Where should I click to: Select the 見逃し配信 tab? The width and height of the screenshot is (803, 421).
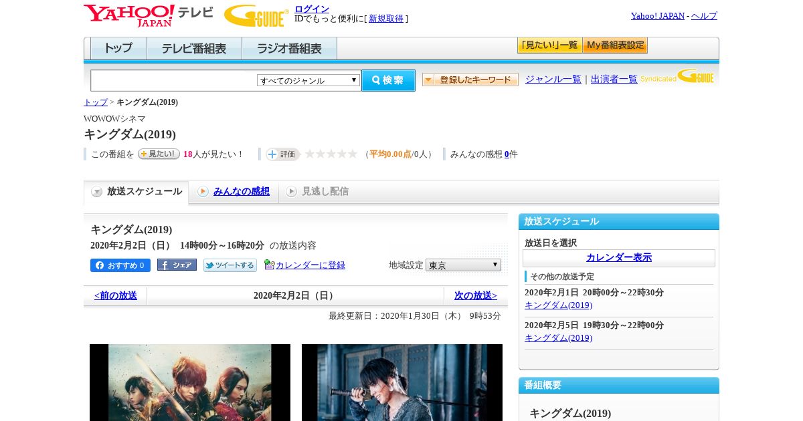pos(318,192)
